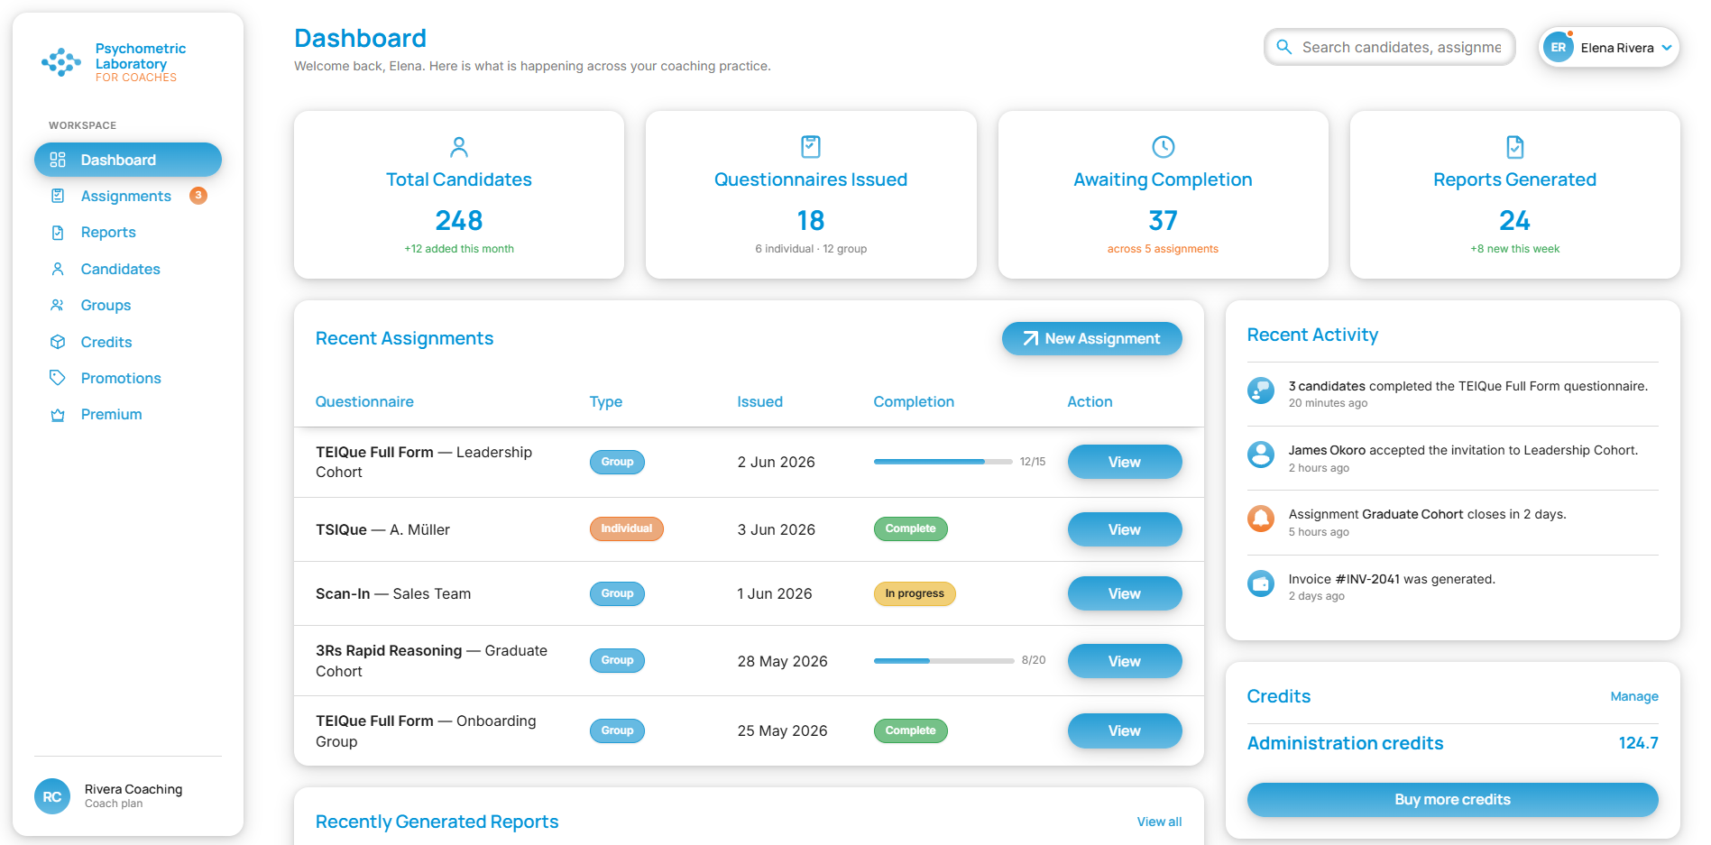Click the orange bell icon for Graduate Cohort

coord(1261,519)
